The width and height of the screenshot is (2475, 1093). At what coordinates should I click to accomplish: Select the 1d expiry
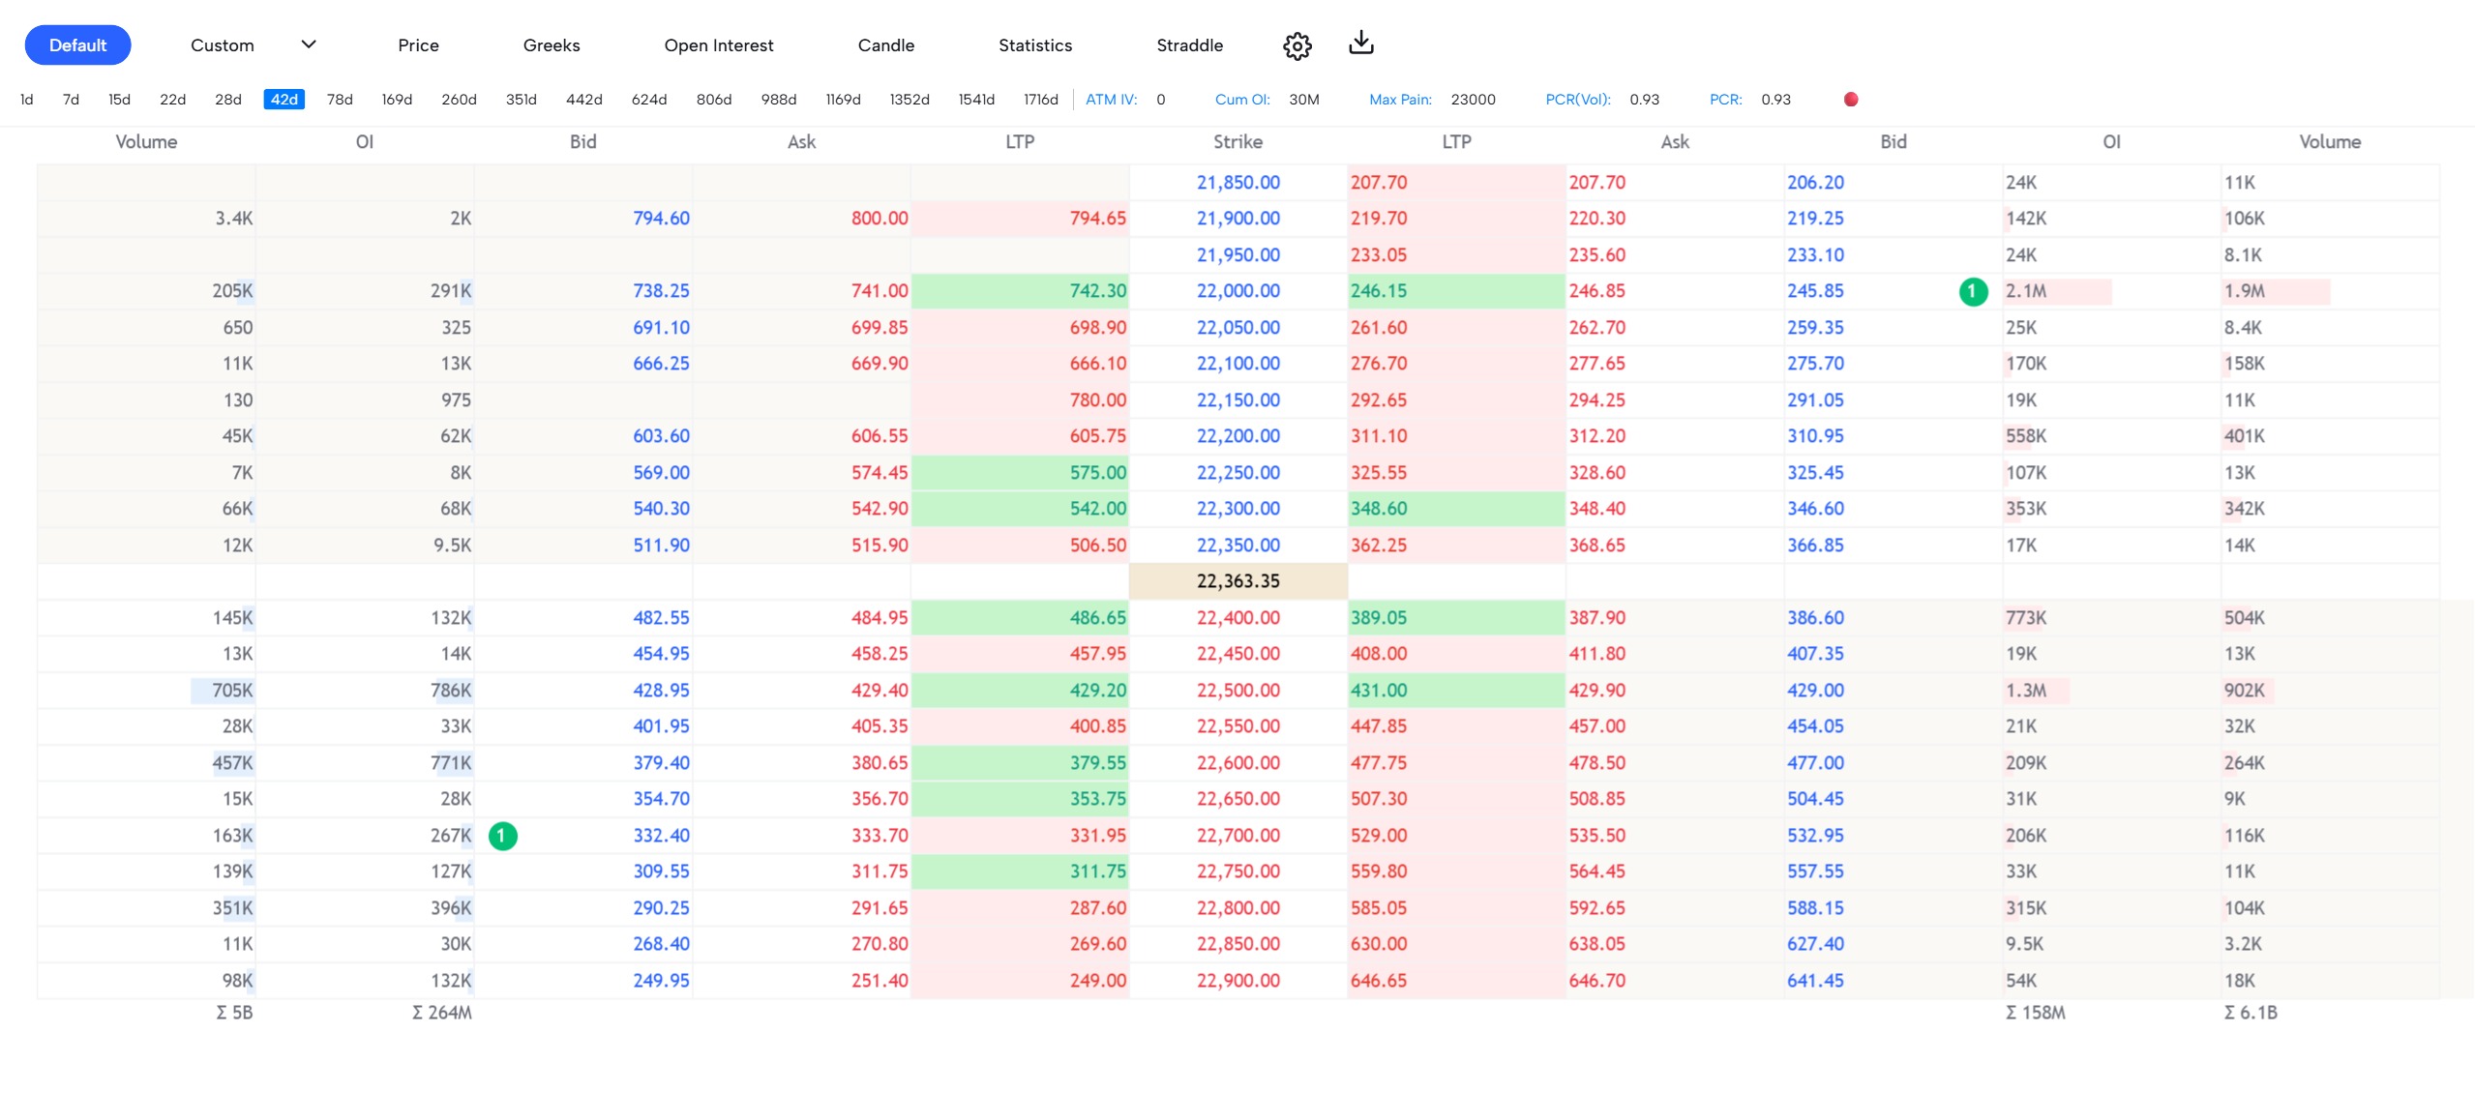(x=27, y=100)
